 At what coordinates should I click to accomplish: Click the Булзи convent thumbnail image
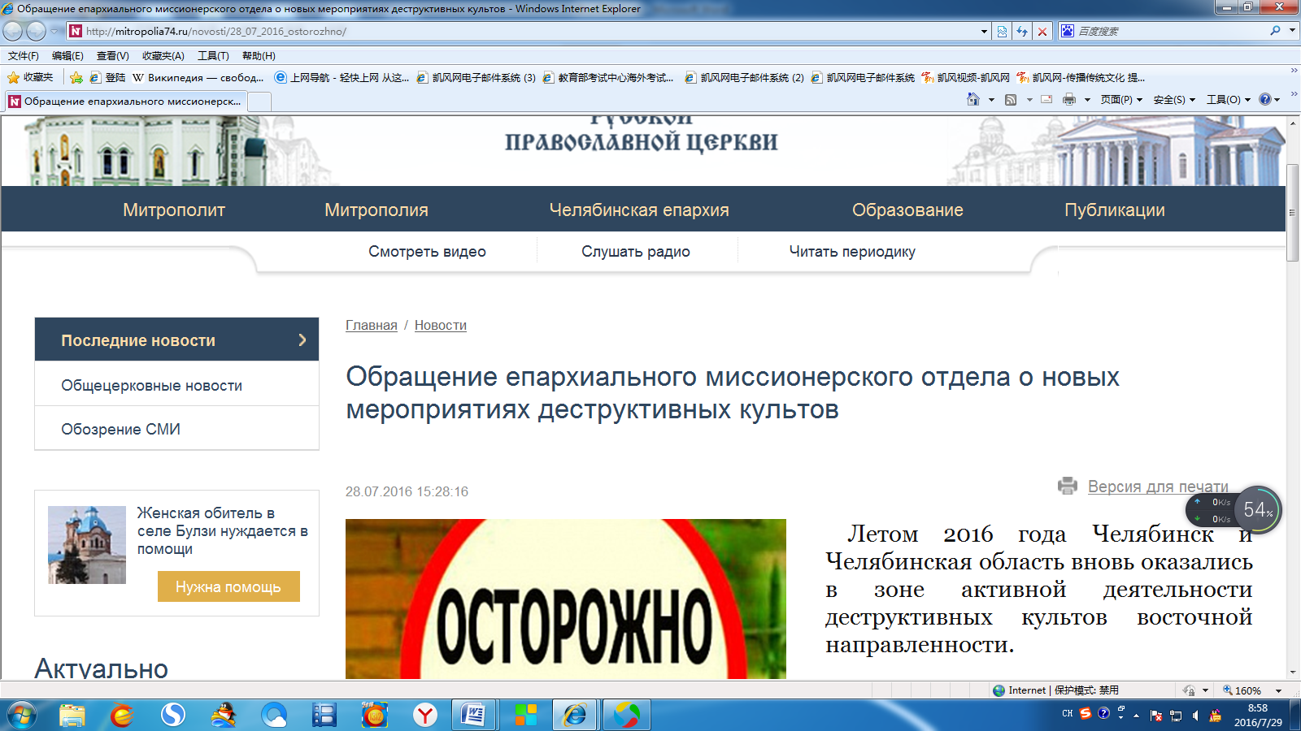click(87, 545)
